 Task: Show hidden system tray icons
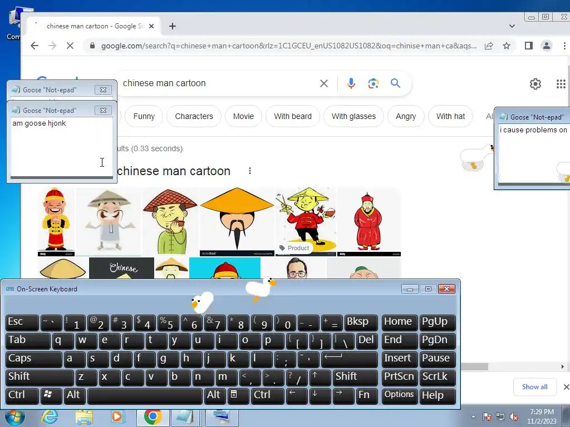tap(473, 416)
